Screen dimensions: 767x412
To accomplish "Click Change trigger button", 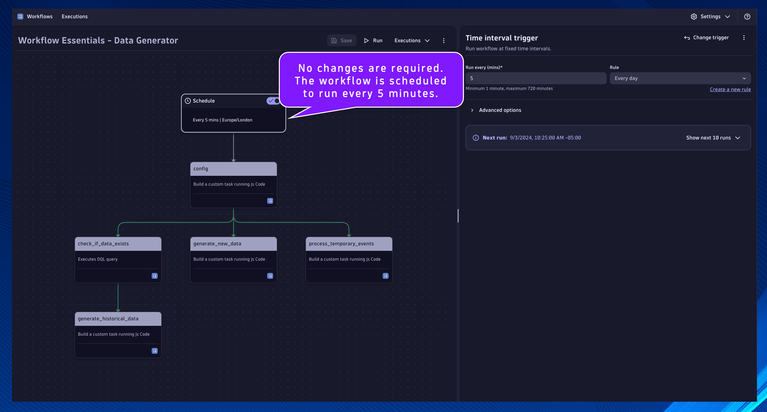I will [706, 38].
